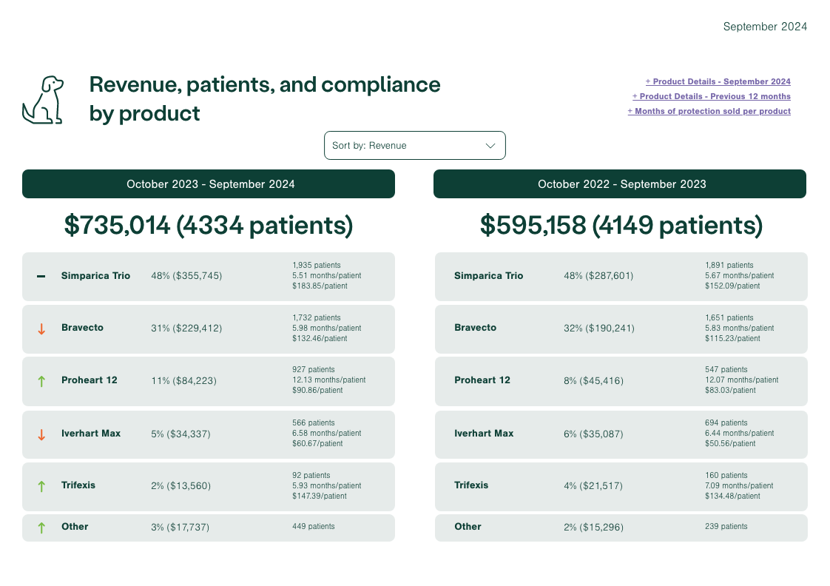Click Proheart 12 in the 2023-2024 column

click(x=90, y=380)
